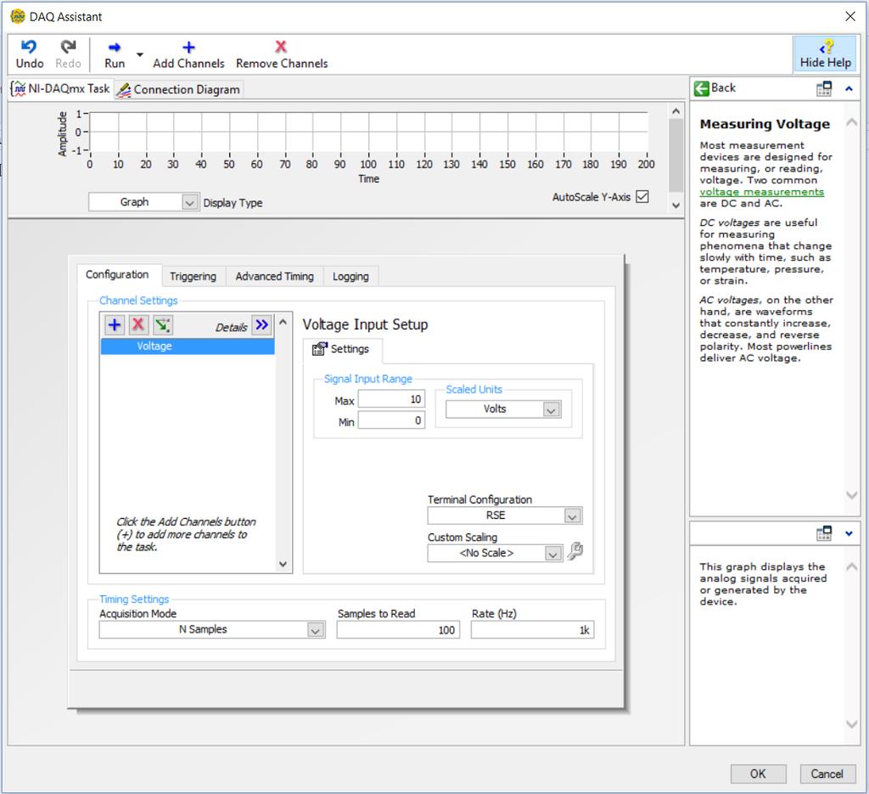Close the DAQ Assistant window

(x=850, y=17)
